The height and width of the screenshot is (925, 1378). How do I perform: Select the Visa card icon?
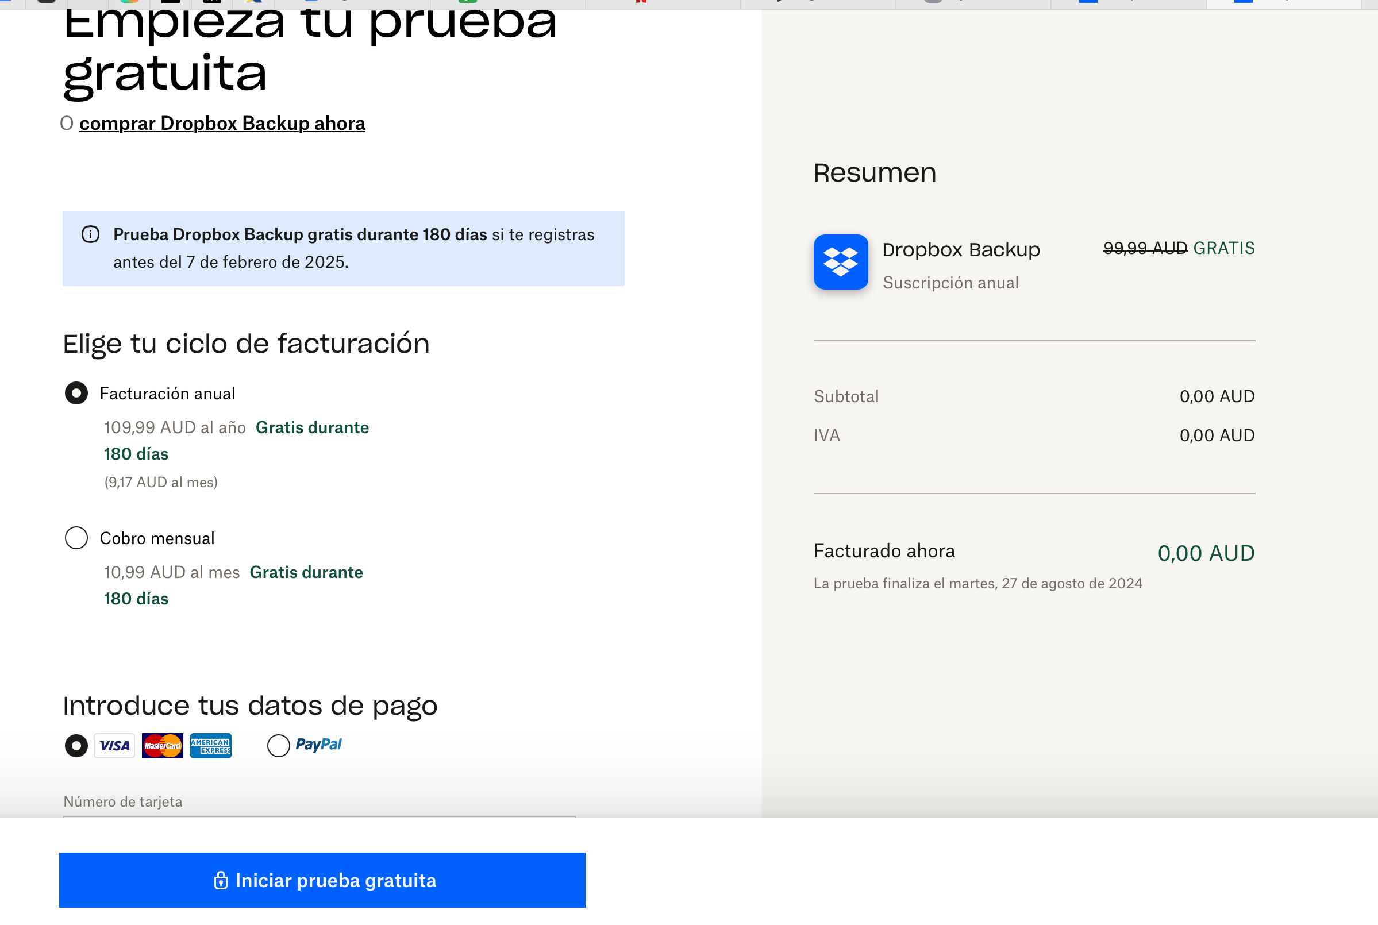pos(114,745)
